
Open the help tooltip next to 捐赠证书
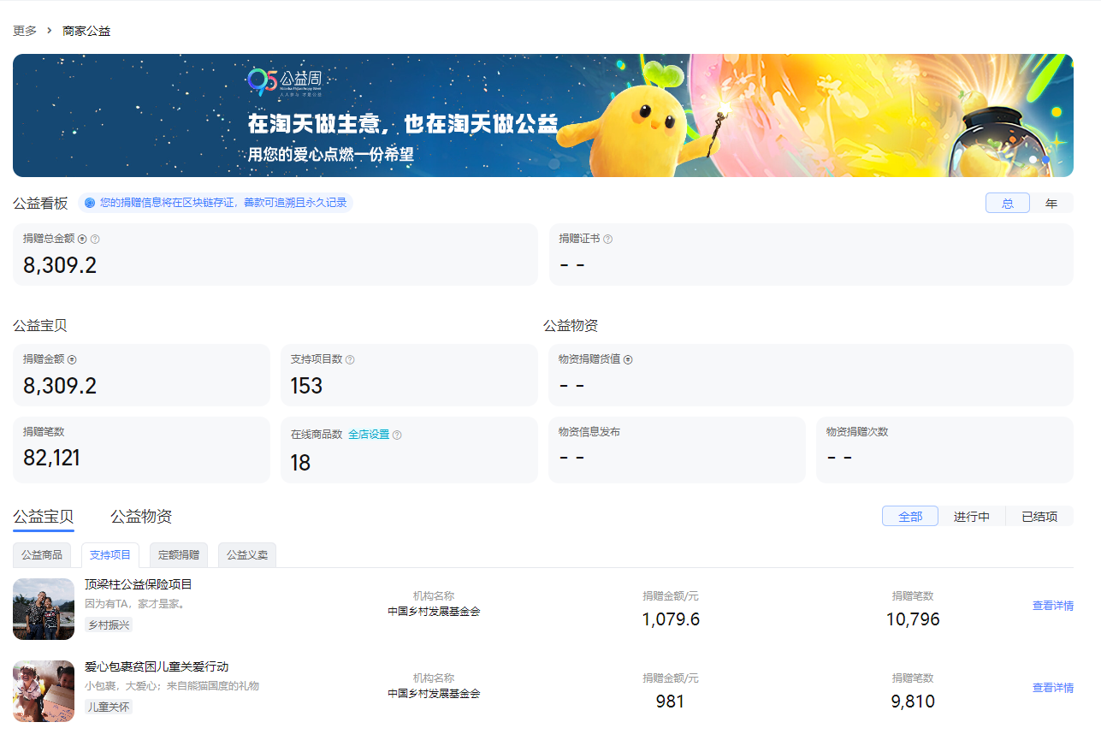[x=607, y=240]
